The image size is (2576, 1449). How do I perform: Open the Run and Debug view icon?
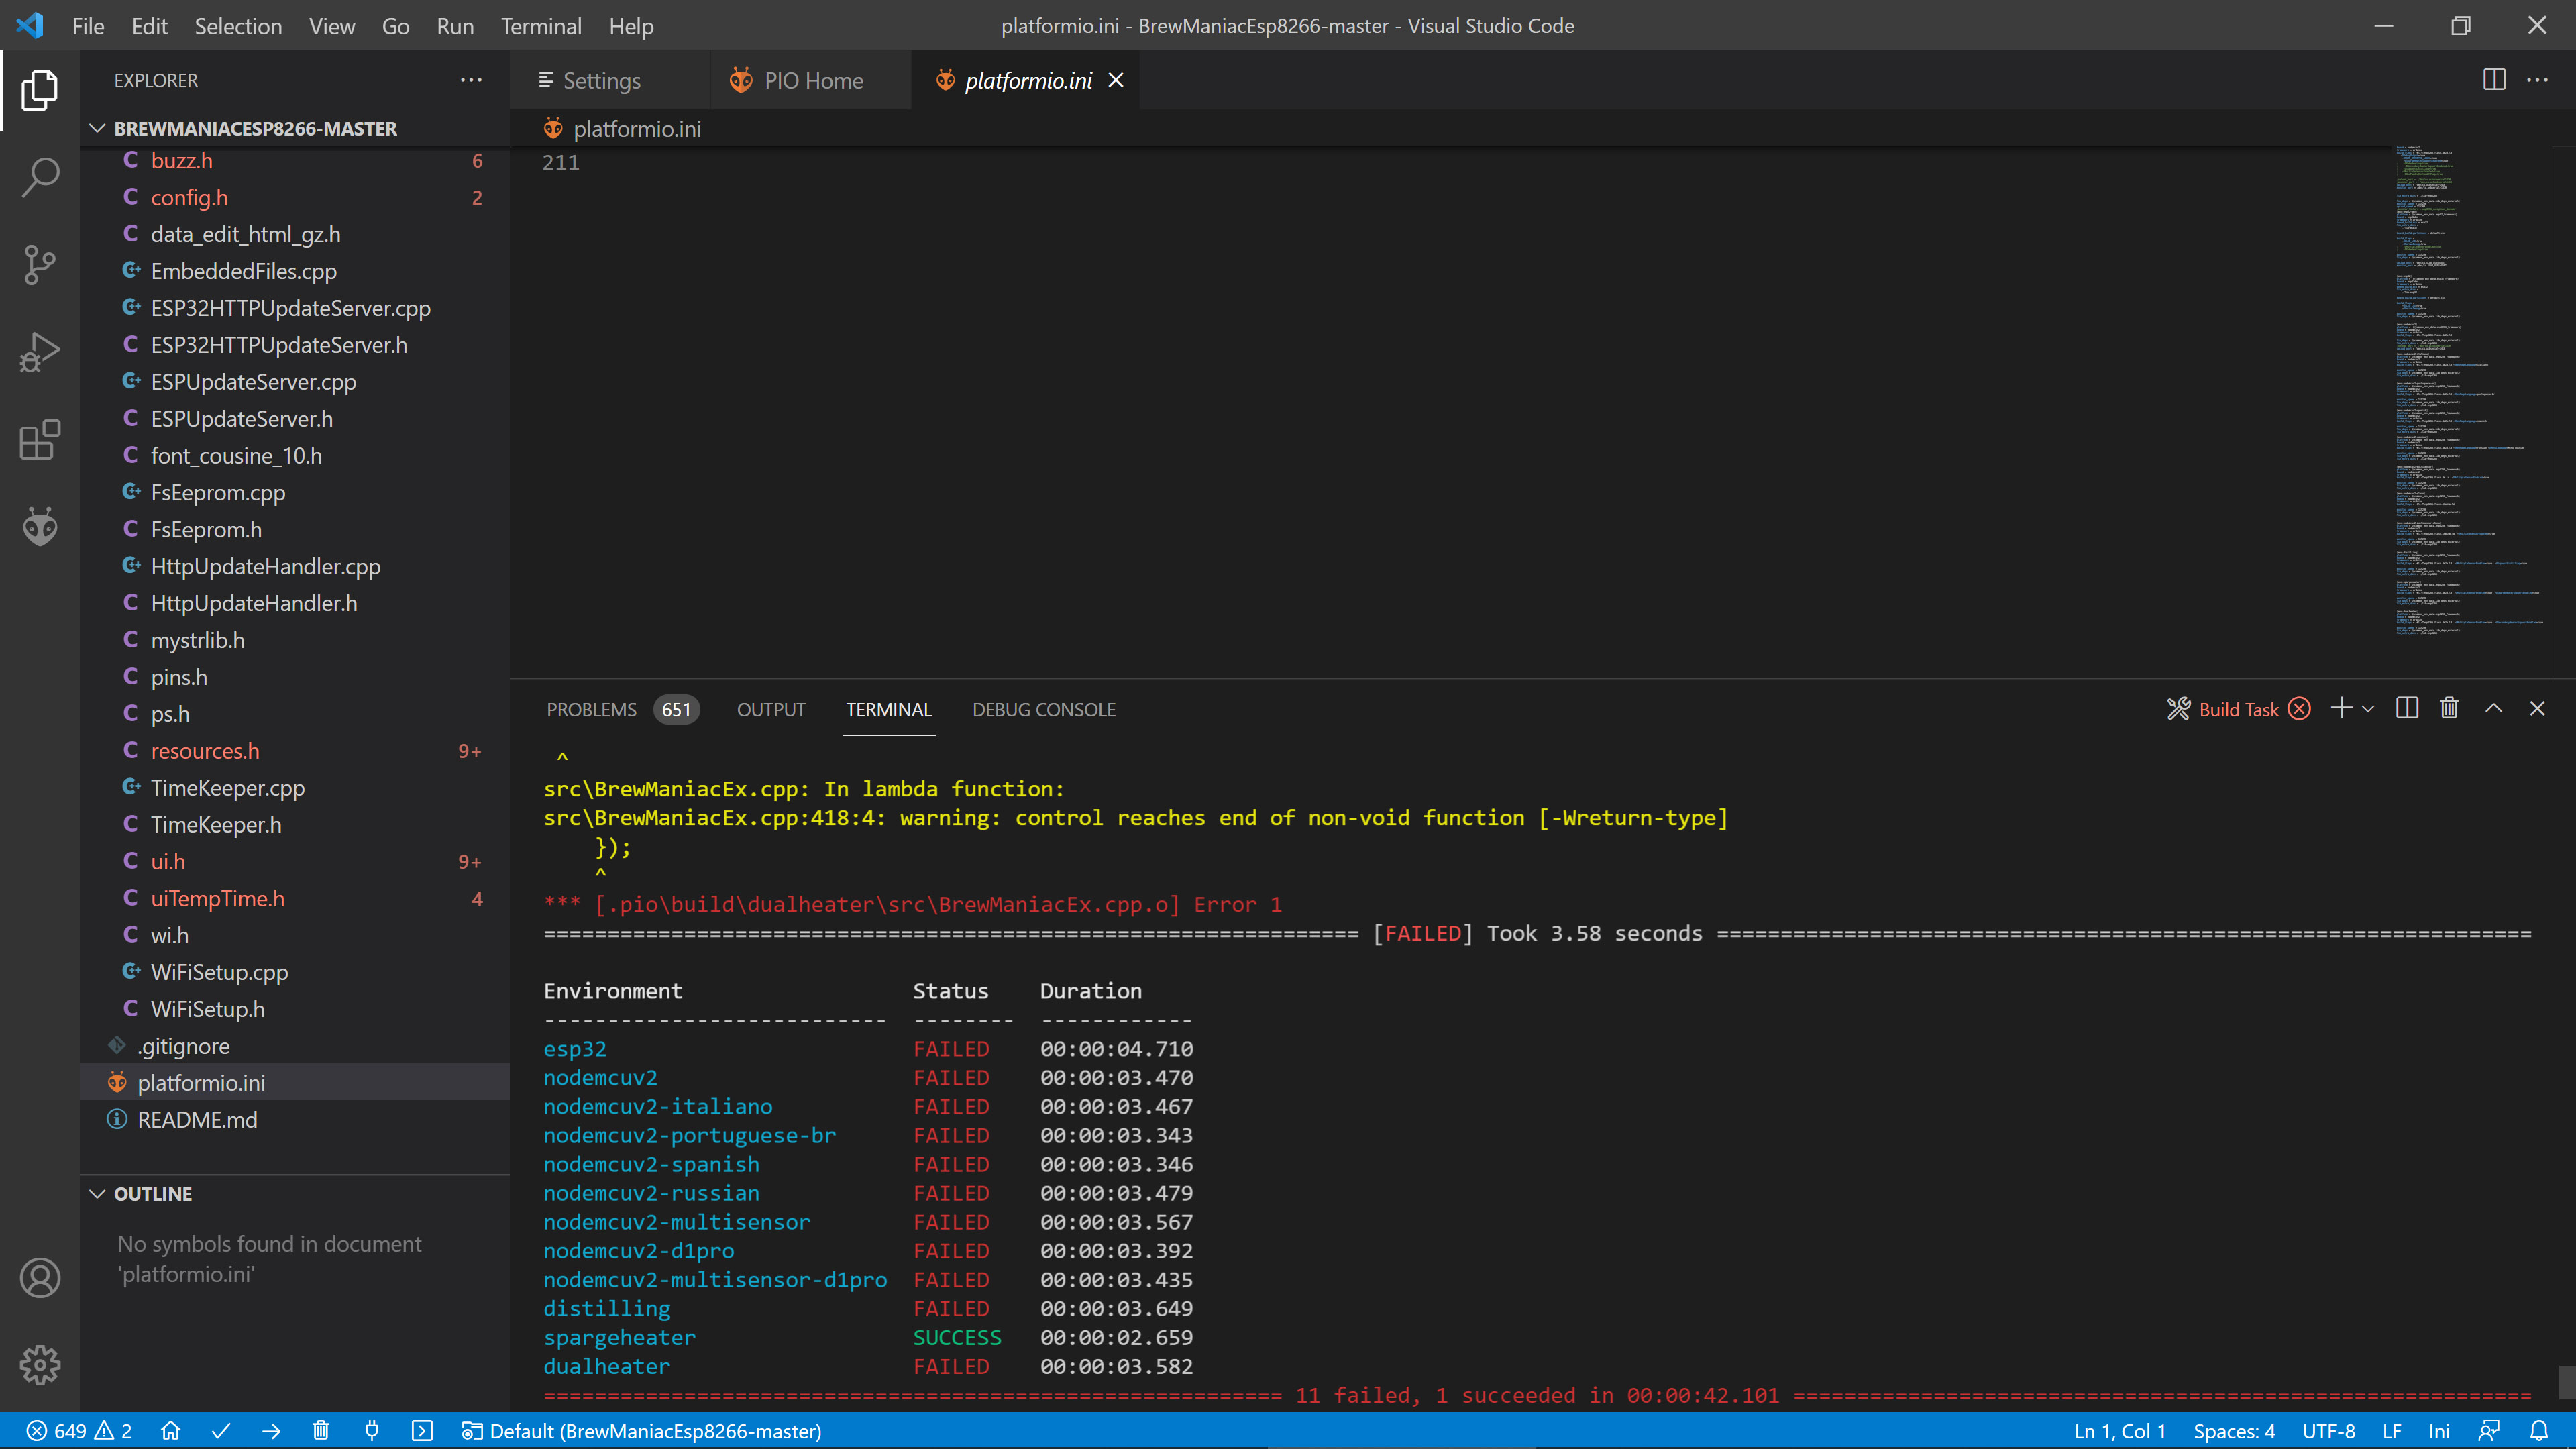[40, 352]
